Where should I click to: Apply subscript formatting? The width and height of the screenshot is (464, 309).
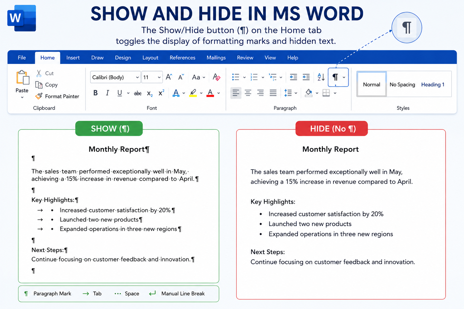(x=150, y=94)
